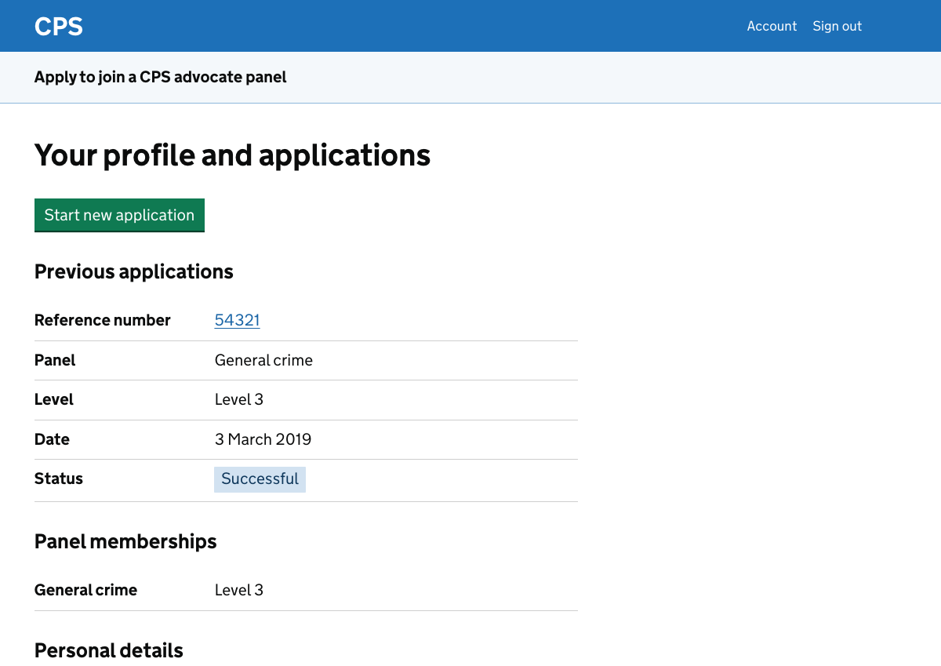Click the 'Personal details' heading
The image size is (941, 666).
[x=108, y=650]
